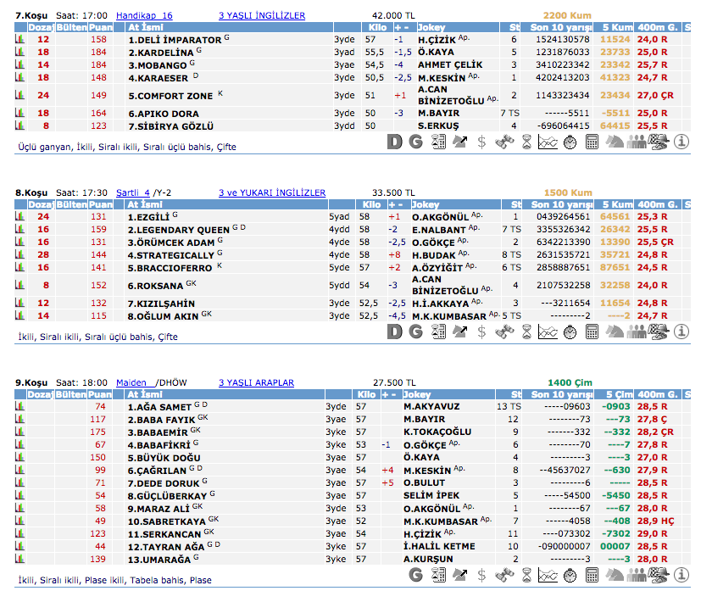
Task: Open the checkered flag icon in race 7
Action: pos(658,142)
